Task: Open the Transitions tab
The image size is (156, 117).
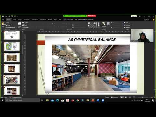Action: point(27,20)
